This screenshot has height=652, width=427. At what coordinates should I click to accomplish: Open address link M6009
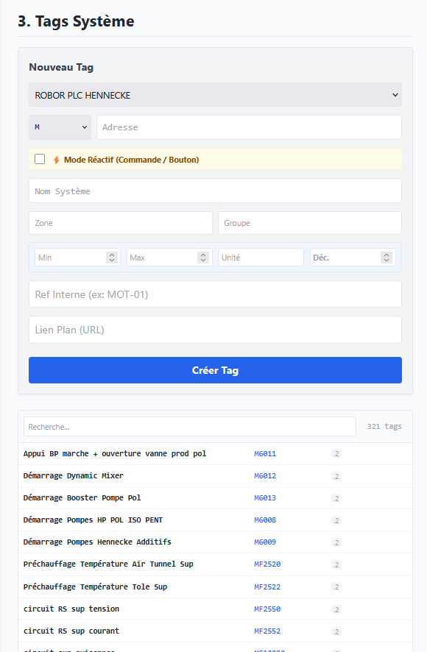[265, 542]
